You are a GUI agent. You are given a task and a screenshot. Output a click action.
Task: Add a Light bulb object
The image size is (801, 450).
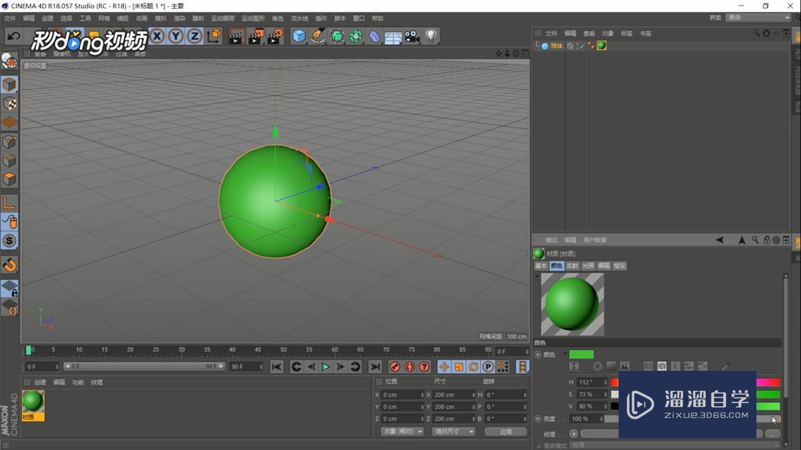432,36
